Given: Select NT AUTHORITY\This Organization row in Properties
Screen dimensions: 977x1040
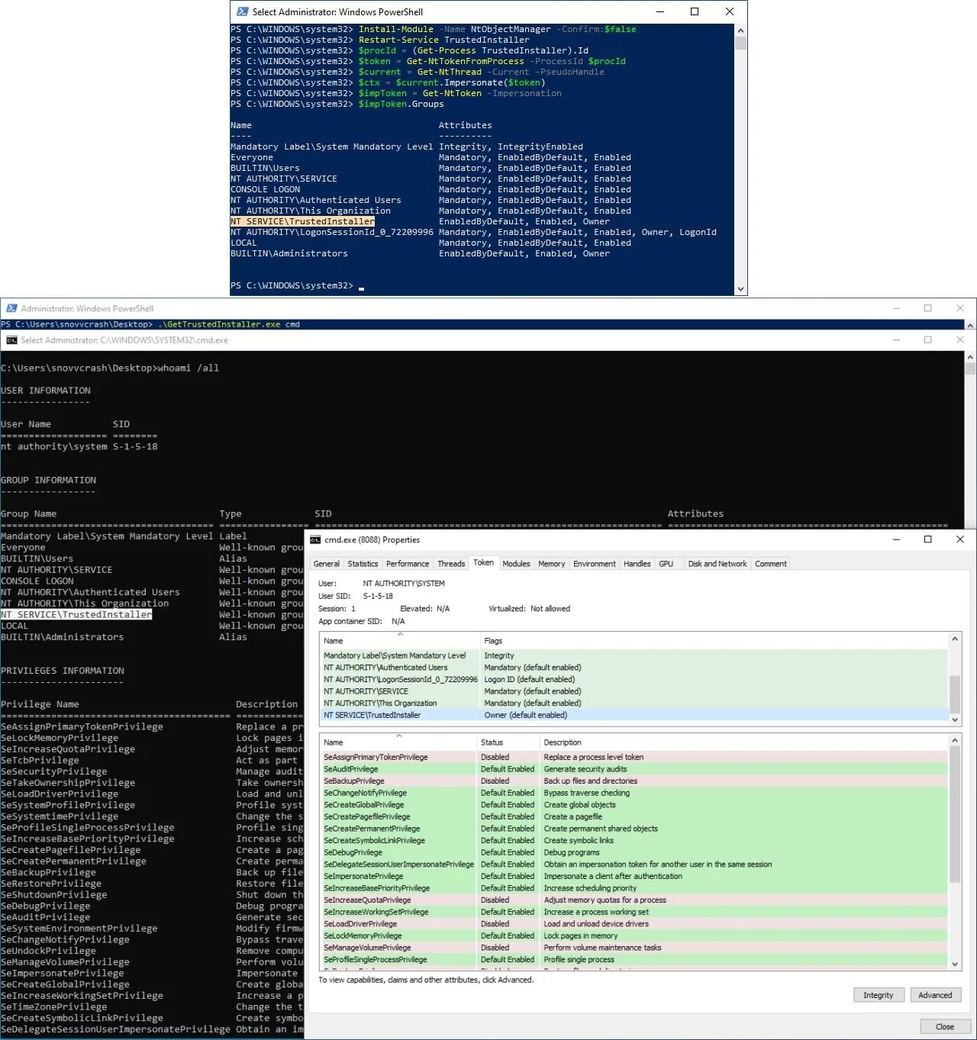Looking at the screenshot, I should click(x=634, y=704).
